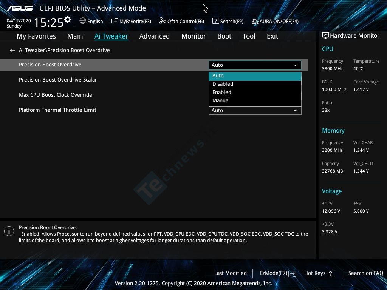The image size is (387, 290).
Task: Open the Exit tab
Action: pyautogui.click(x=272, y=36)
